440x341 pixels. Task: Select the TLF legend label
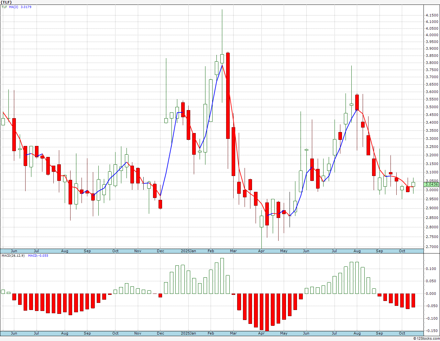[4, 7]
